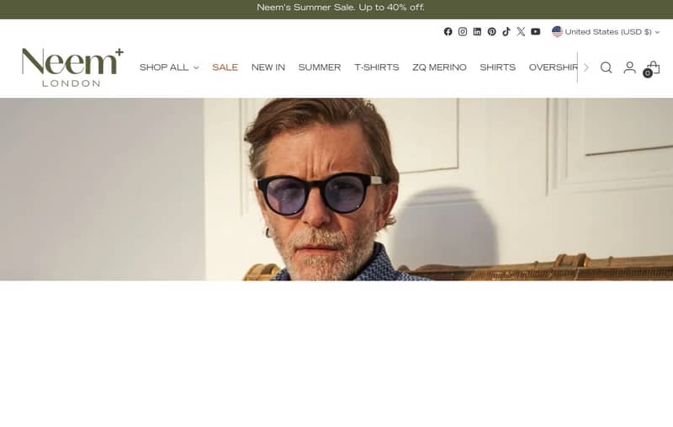The image size is (673, 427).
Task: Select the SUMMER menu item
Action: tap(320, 67)
